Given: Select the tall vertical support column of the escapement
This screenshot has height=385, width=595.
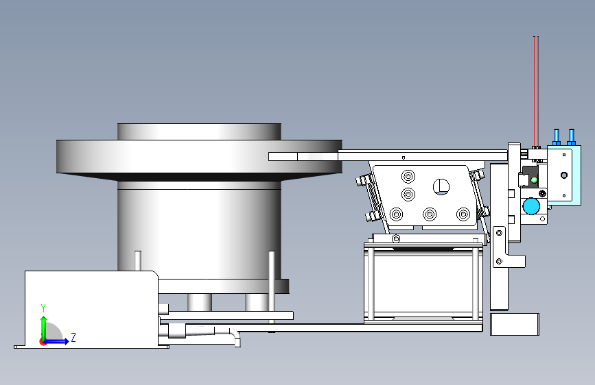Looking at the screenshot, I should (499, 237).
